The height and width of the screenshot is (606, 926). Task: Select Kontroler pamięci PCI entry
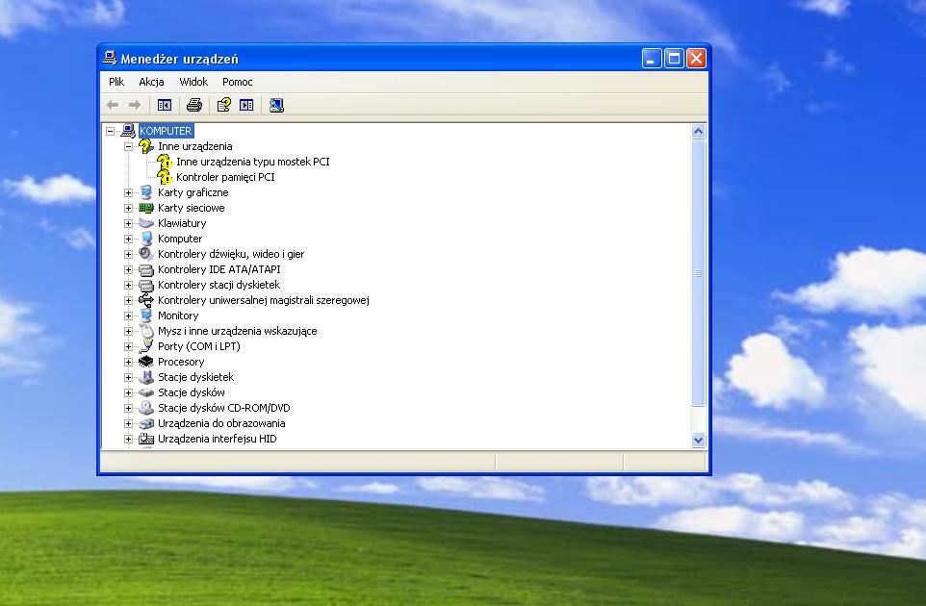click(x=225, y=177)
